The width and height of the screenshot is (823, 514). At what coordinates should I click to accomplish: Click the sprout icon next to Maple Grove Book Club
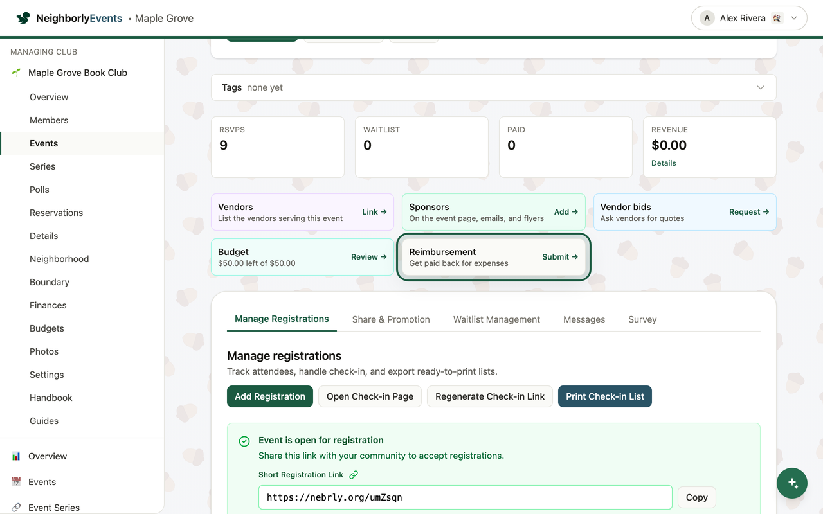click(x=16, y=73)
